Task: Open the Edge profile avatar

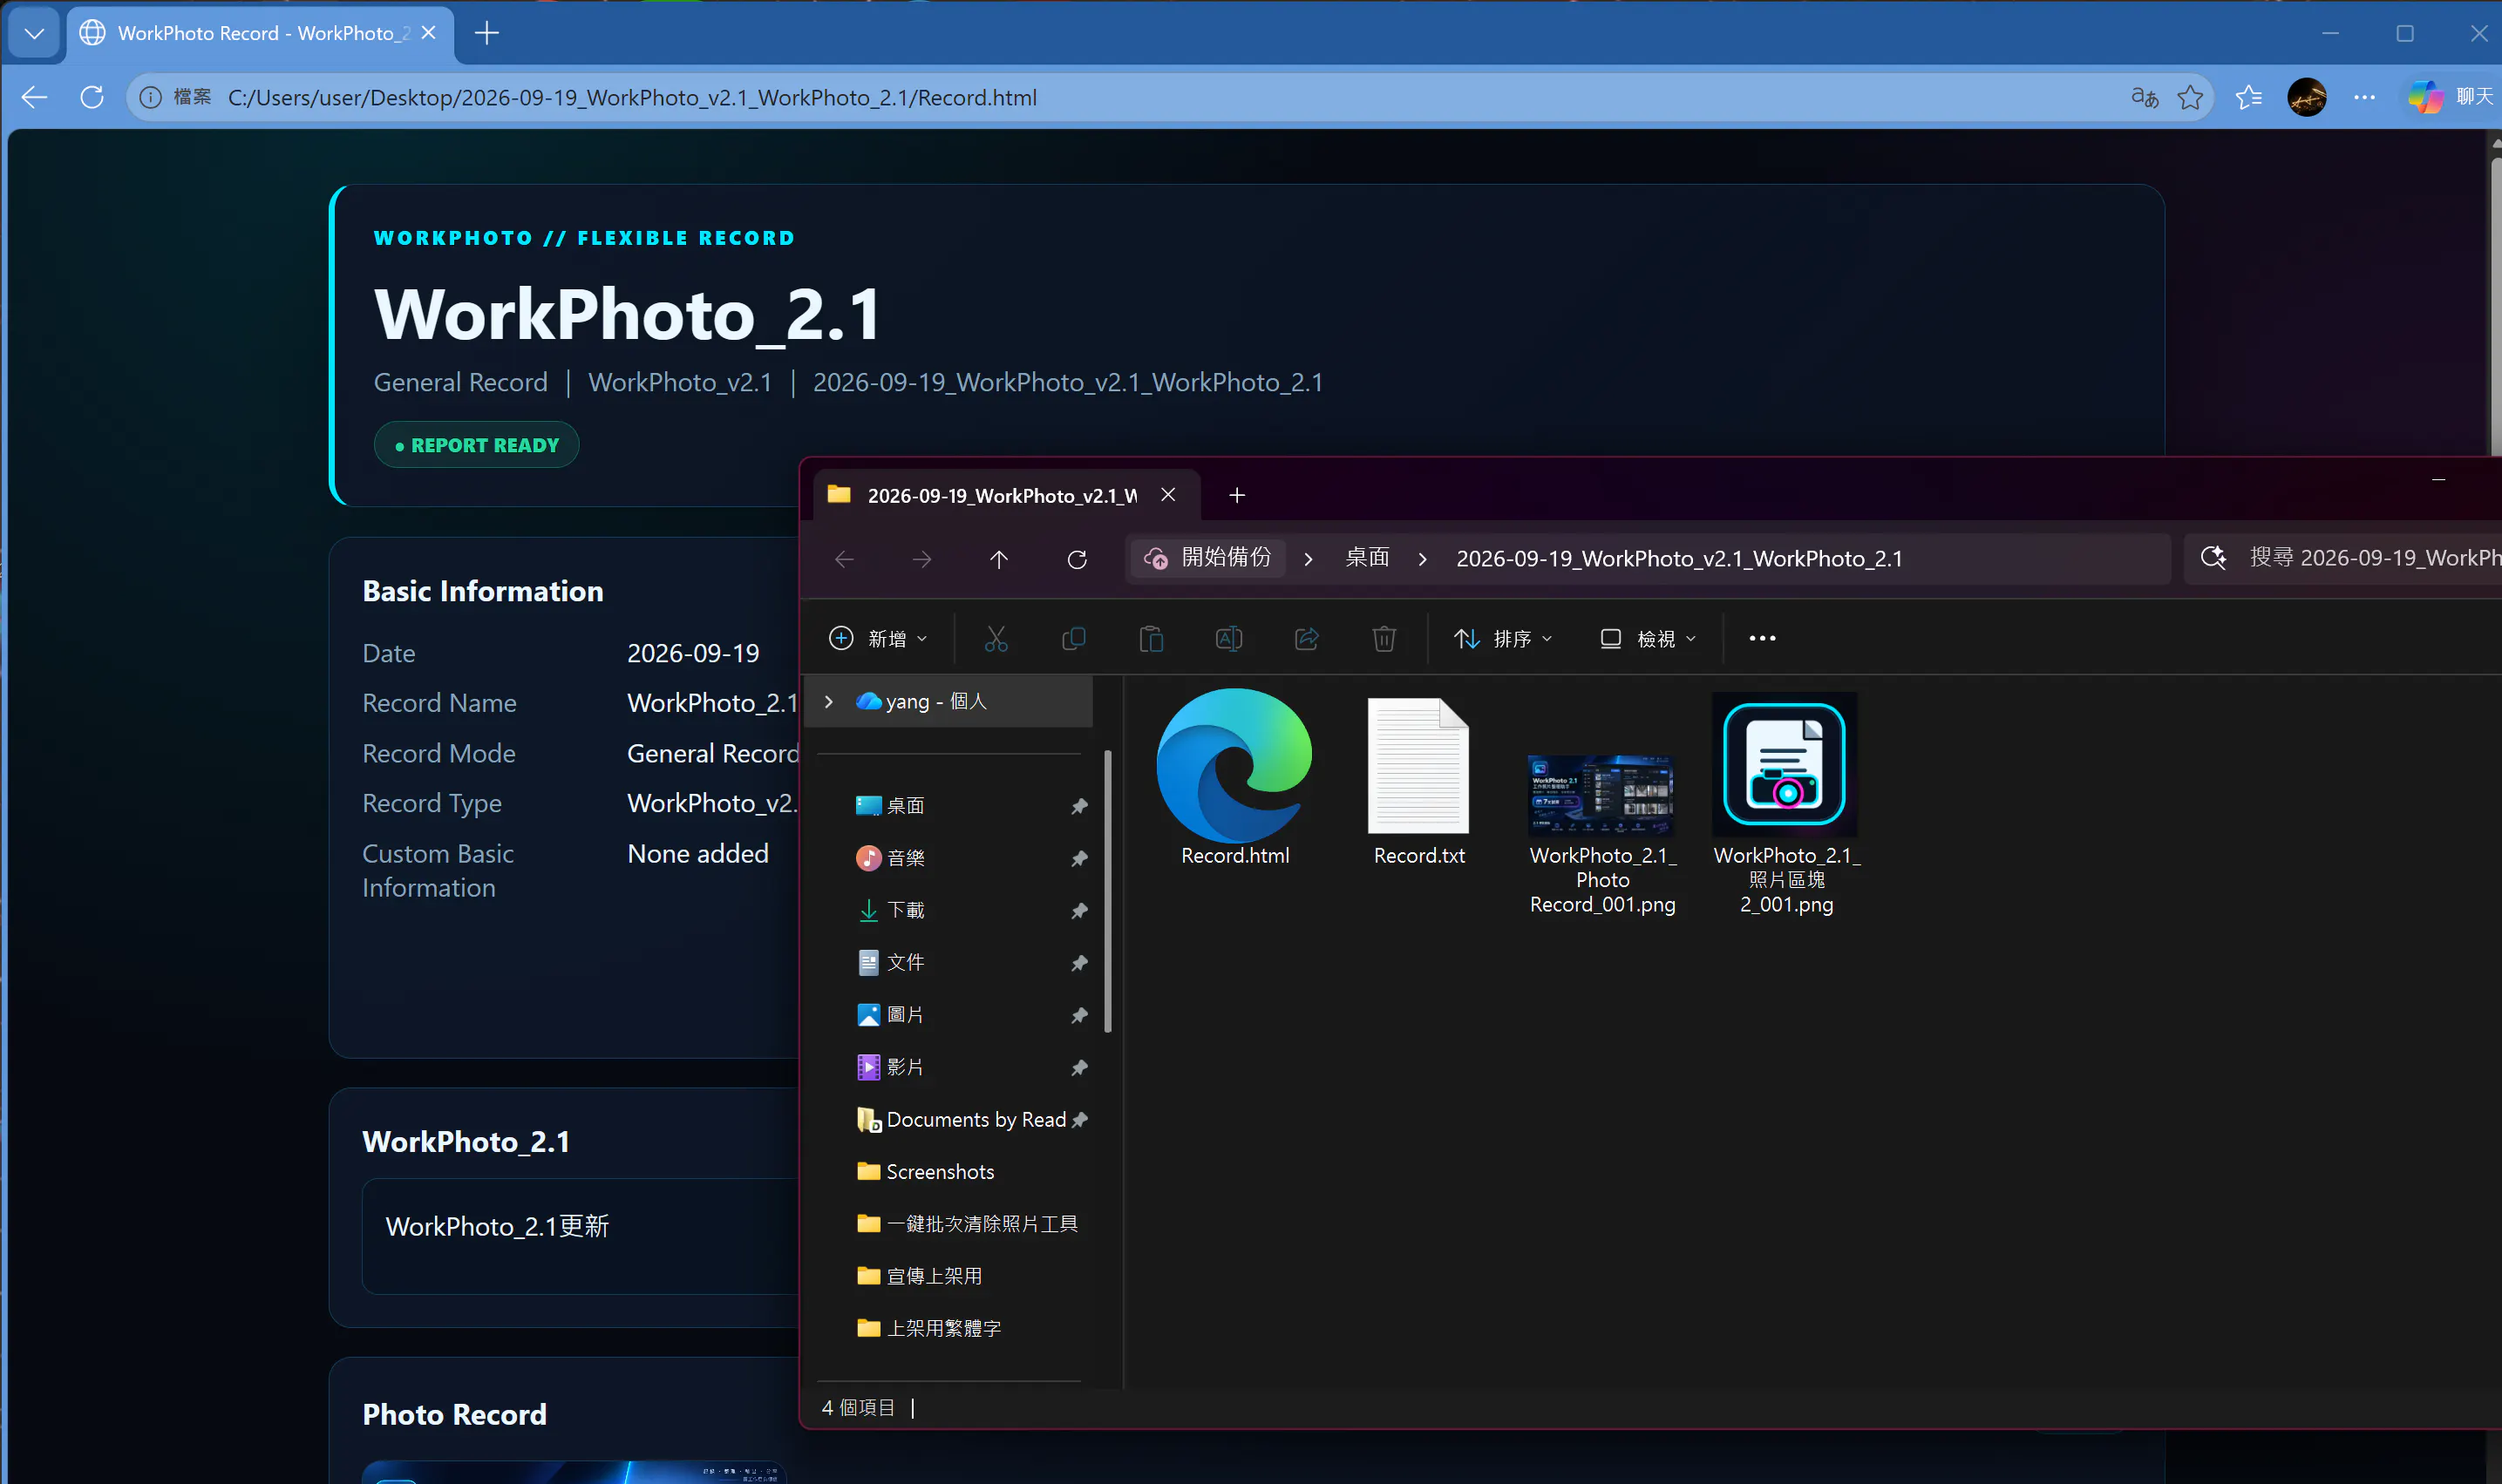Action: click(x=2307, y=97)
